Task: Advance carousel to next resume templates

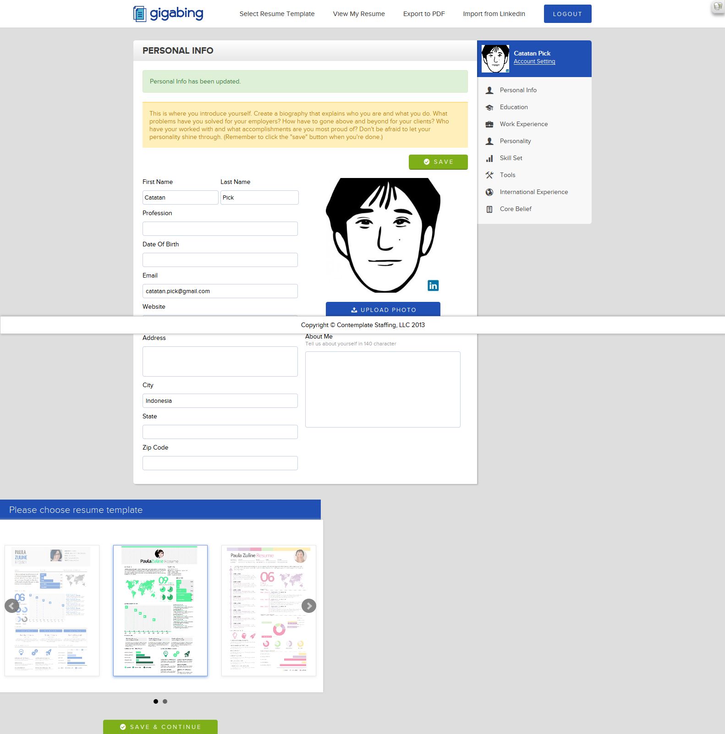Action: (309, 606)
